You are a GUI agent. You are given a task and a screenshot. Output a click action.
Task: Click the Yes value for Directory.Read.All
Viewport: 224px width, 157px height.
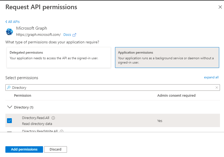point(160,121)
